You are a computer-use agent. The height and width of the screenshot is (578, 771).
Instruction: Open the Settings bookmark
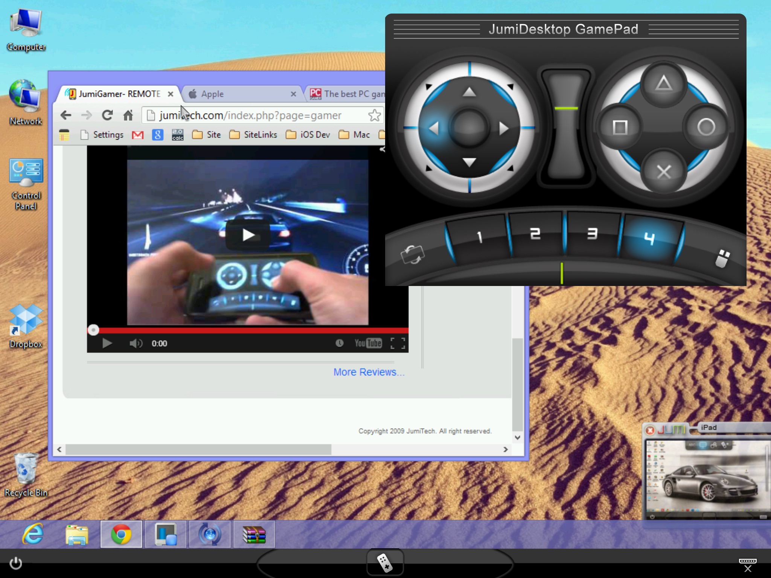pos(102,135)
